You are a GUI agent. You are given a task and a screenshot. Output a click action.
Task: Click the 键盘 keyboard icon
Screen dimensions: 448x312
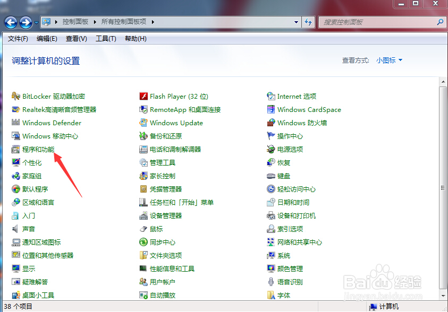(x=271, y=176)
